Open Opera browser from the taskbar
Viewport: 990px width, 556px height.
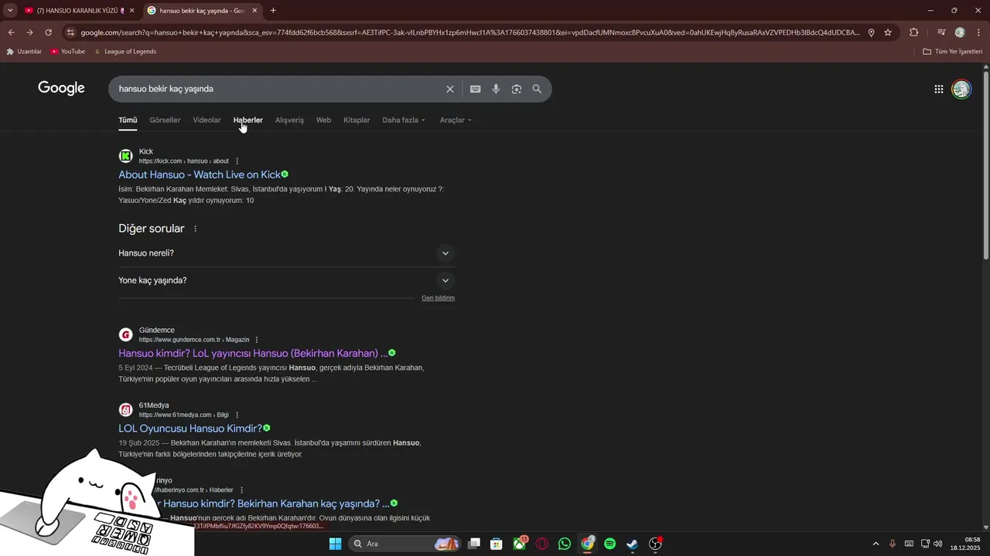click(542, 544)
